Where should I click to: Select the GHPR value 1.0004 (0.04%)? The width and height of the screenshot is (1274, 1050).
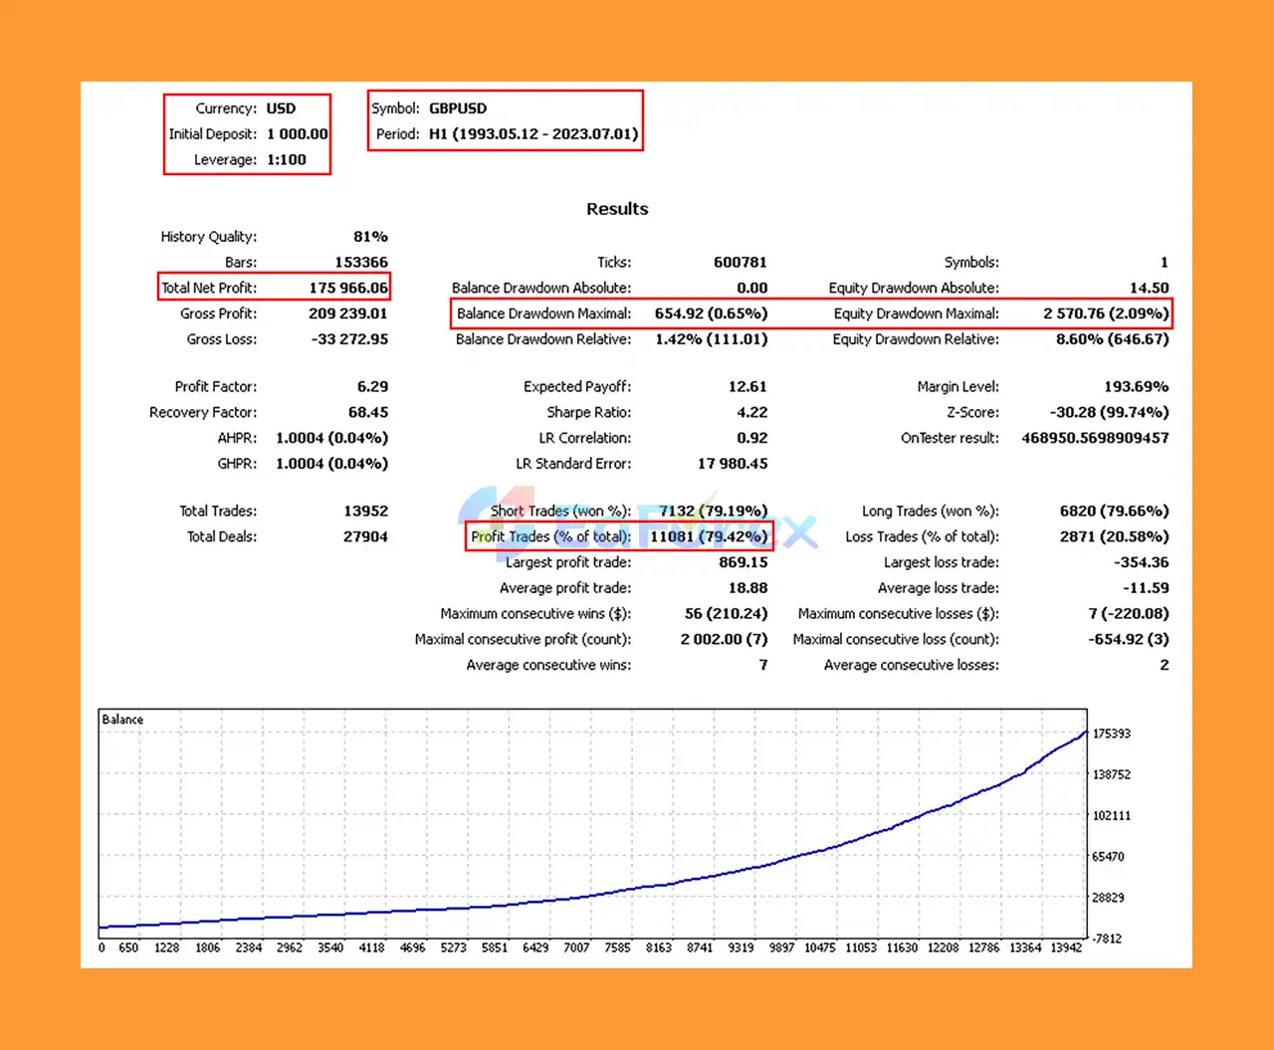[332, 464]
